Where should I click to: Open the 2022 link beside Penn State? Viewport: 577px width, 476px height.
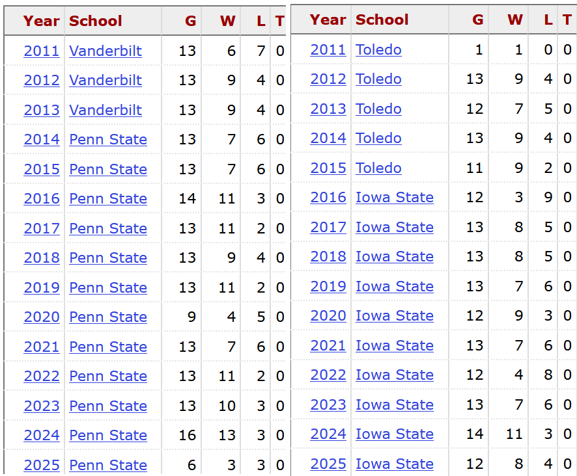pyautogui.click(x=42, y=376)
